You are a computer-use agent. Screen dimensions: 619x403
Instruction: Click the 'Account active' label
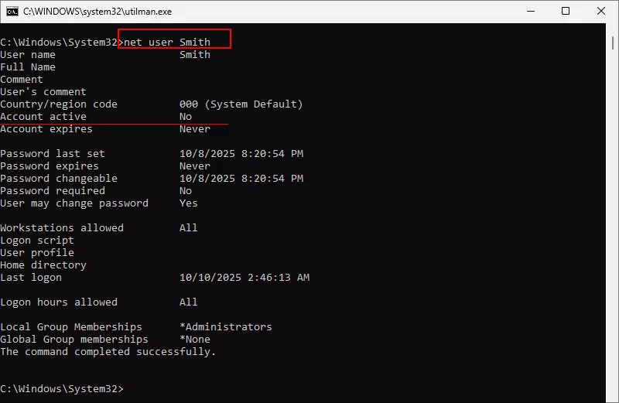pos(43,117)
